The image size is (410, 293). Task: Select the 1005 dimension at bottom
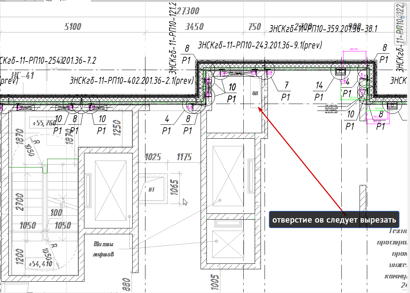(x=215, y=282)
